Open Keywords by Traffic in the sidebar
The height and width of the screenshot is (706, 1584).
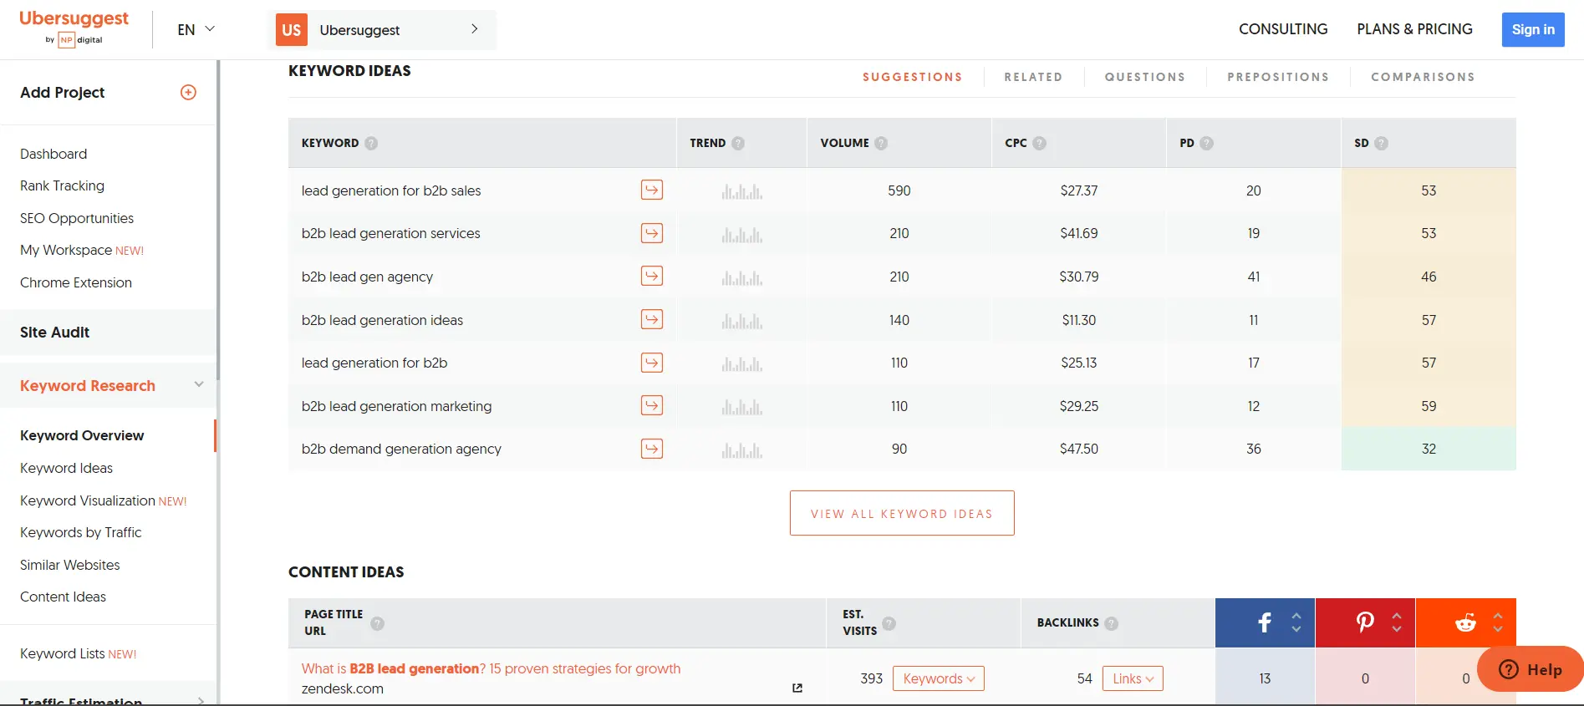click(80, 532)
